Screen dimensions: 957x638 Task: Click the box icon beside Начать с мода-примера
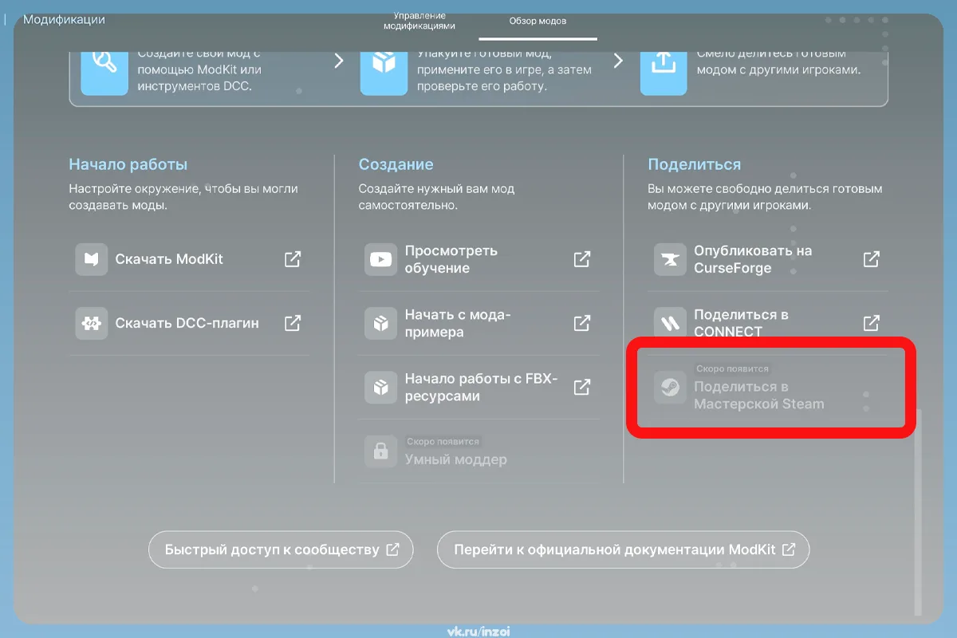[380, 323]
